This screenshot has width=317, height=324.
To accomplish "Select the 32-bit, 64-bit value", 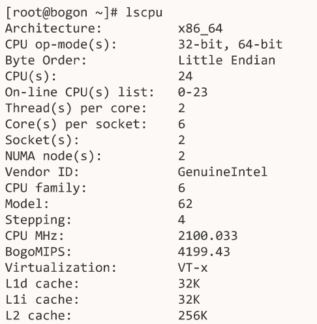I will point(230,44).
